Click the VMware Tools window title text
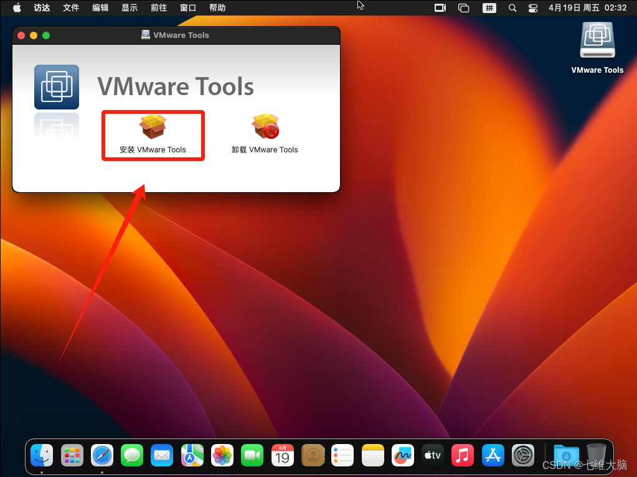The height and width of the screenshot is (477, 637). (x=181, y=35)
